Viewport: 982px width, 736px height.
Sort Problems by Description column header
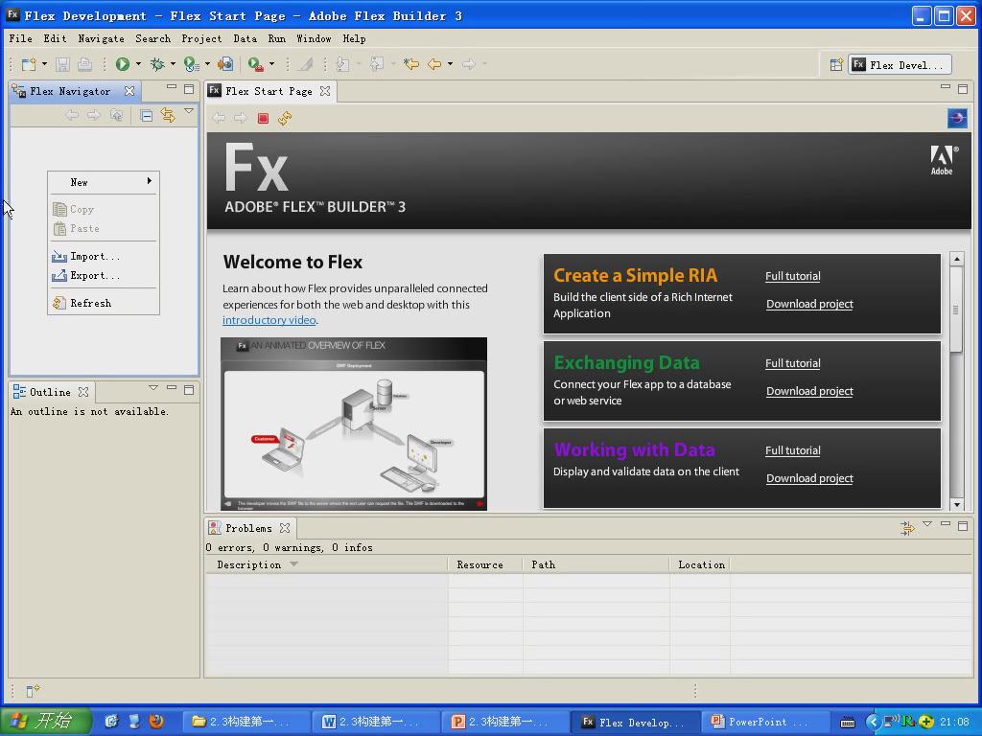point(326,564)
